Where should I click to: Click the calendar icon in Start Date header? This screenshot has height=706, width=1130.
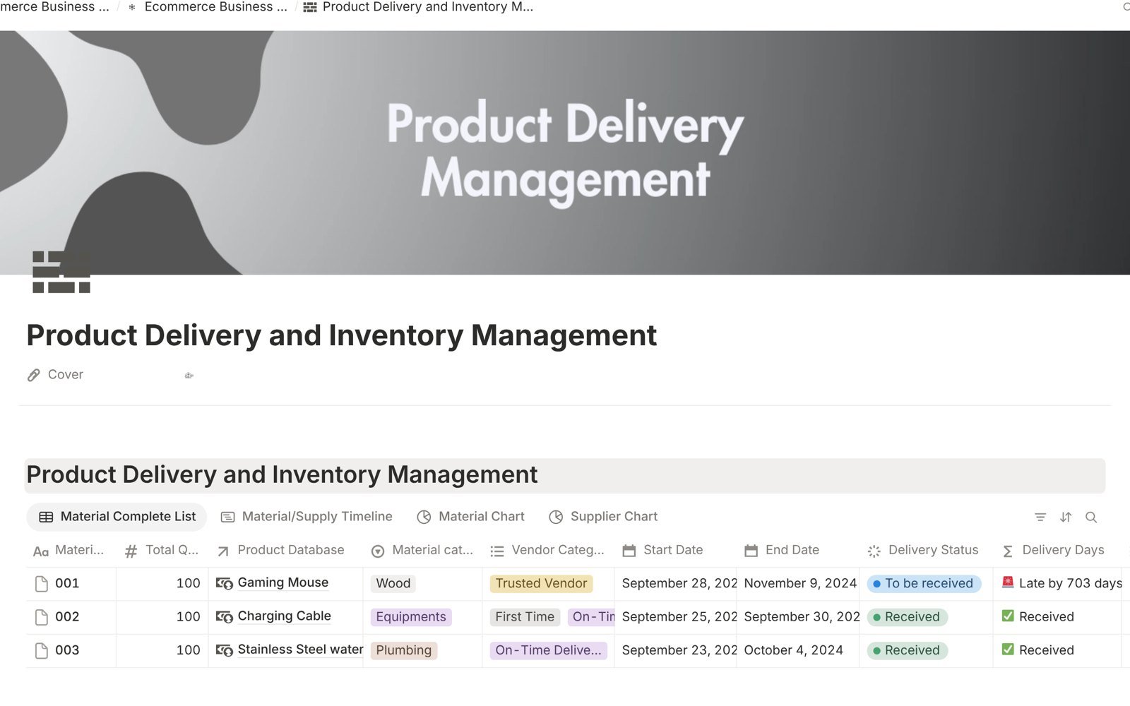[629, 551]
